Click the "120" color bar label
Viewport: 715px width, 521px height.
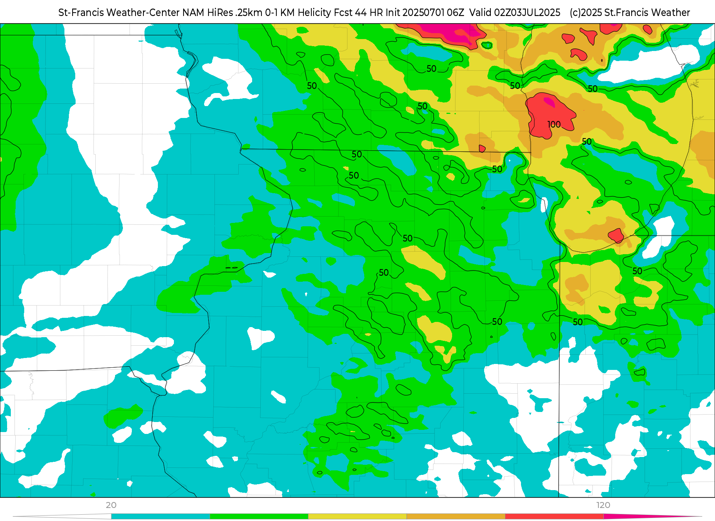point(603,505)
